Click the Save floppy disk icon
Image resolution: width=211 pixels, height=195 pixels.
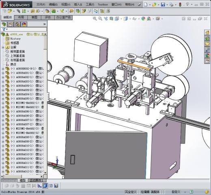pyautogui.click(x=163, y=4)
